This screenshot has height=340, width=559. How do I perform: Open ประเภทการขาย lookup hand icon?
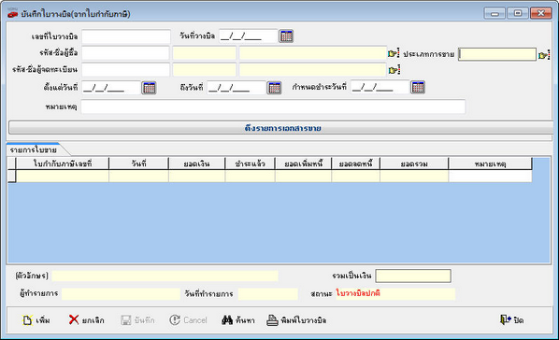pos(544,55)
